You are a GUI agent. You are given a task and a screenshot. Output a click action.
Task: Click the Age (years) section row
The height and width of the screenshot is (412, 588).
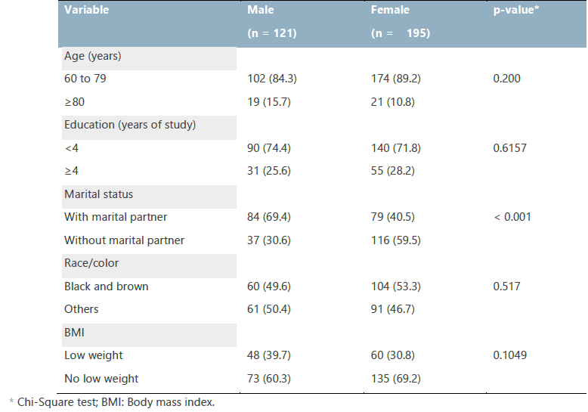click(93, 56)
